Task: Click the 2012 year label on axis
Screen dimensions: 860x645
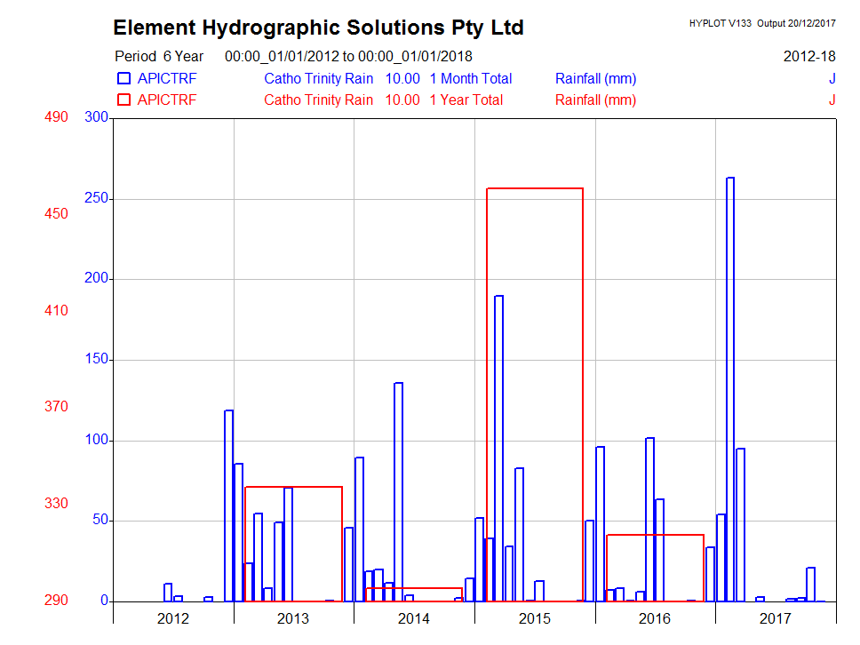Action: coord(173,618)
